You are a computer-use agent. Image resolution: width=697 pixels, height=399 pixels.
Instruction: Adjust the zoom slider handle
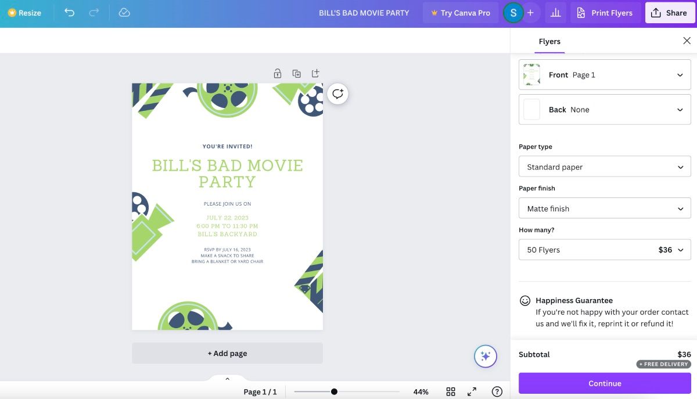[334, 391]
